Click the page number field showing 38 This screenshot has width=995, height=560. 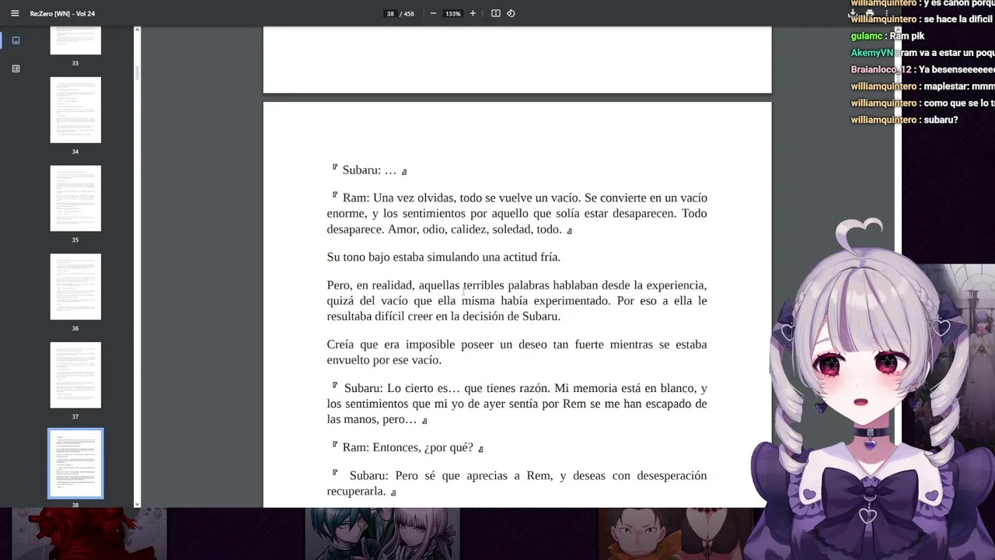390,13
